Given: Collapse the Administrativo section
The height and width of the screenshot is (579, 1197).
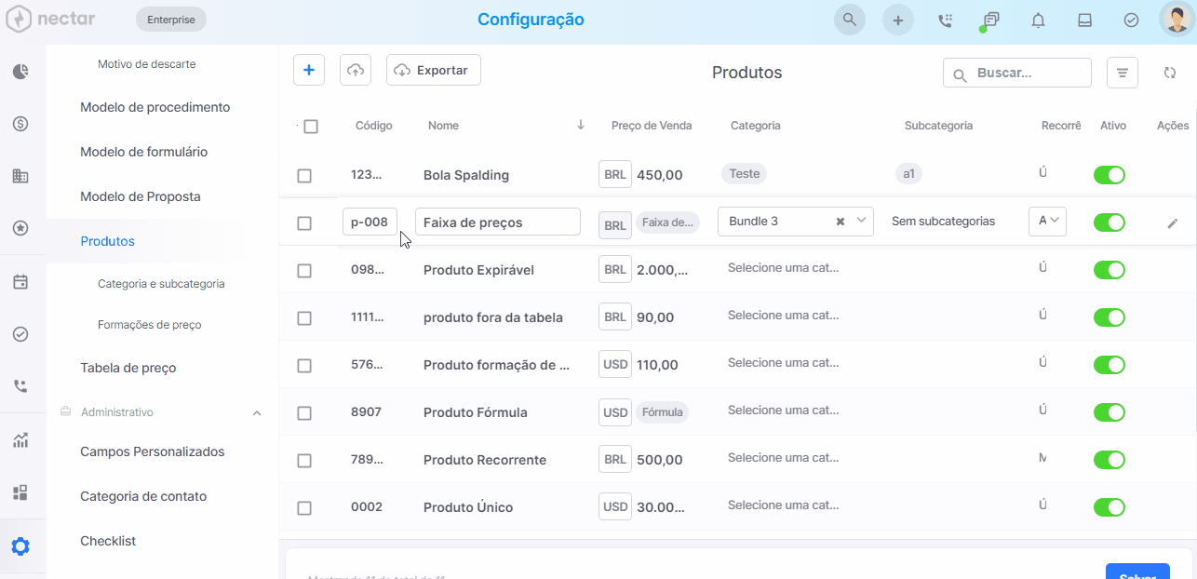Looking at the screenshot, I should point(257,412).
